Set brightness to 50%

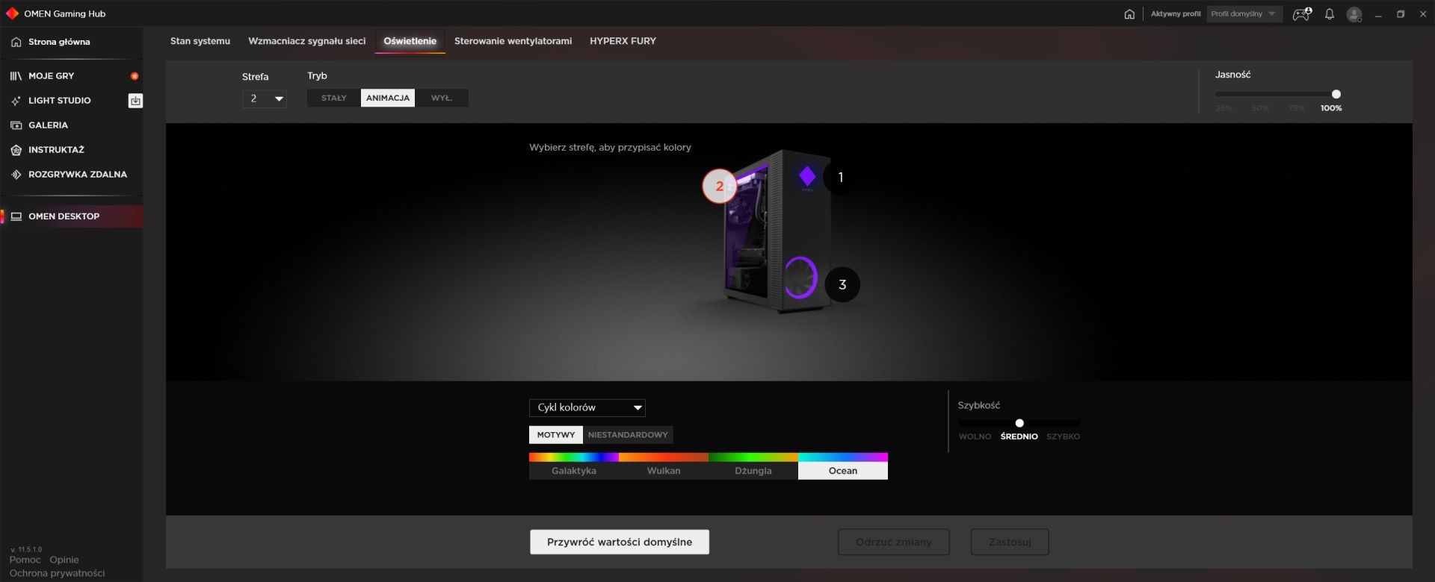[x=1260, y=108]
